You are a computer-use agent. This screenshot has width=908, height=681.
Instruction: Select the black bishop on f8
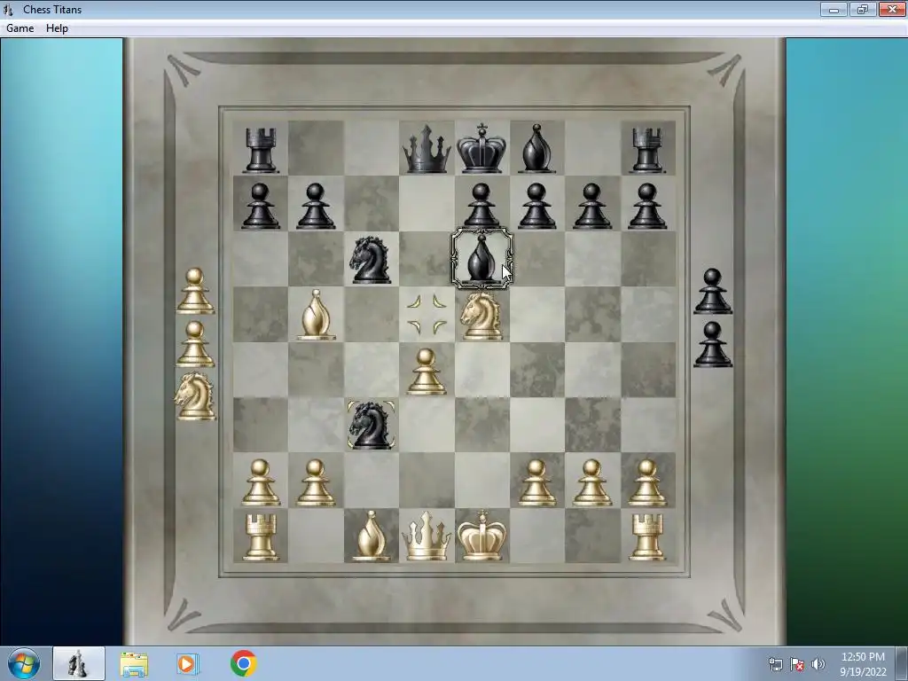[x=536, y=148]
